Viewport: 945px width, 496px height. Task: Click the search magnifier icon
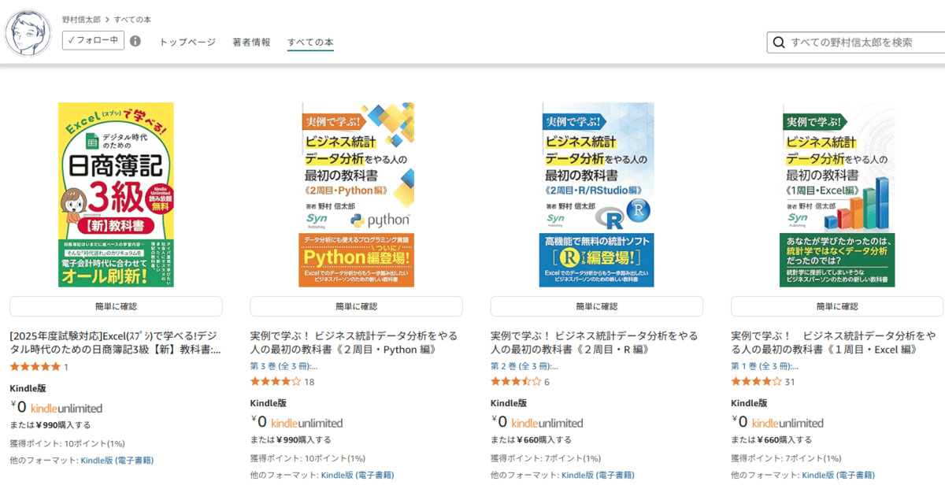(779, 43)
